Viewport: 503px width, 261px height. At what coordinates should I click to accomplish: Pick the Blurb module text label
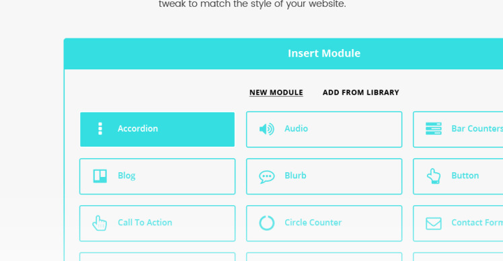pos(295,176)
